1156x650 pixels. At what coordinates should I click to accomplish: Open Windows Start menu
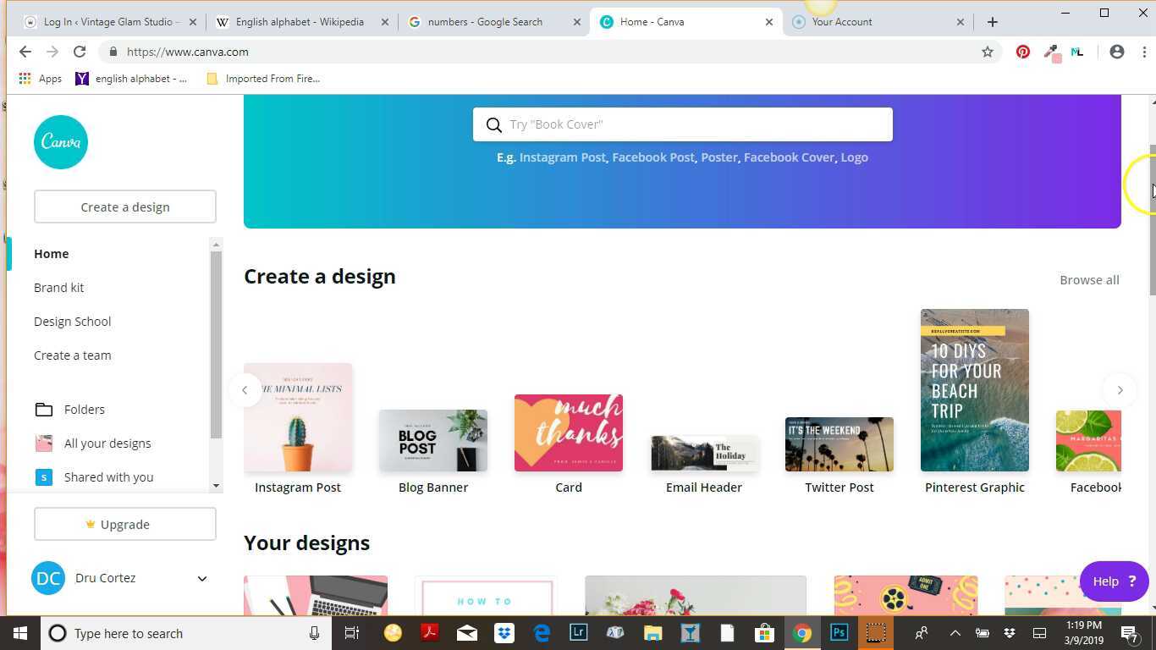point(20,633)
